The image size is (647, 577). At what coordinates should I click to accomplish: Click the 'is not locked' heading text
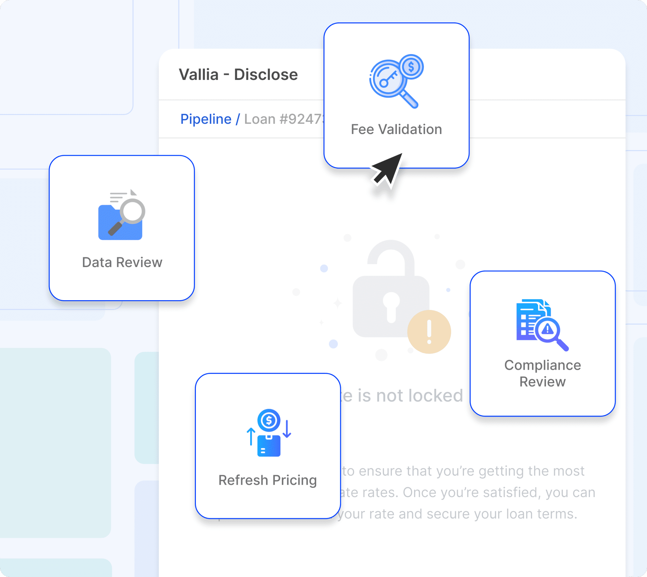click(x=402, y=395)
